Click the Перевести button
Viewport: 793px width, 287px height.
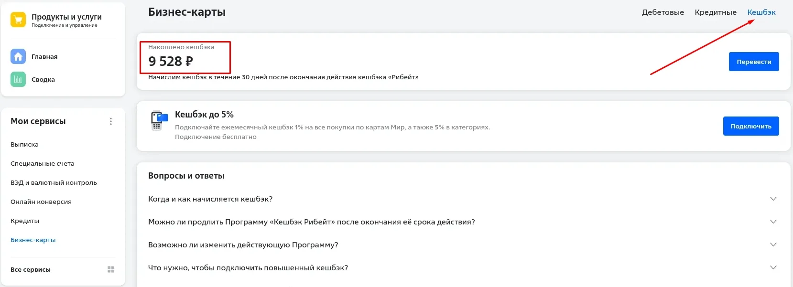(754, 62)
